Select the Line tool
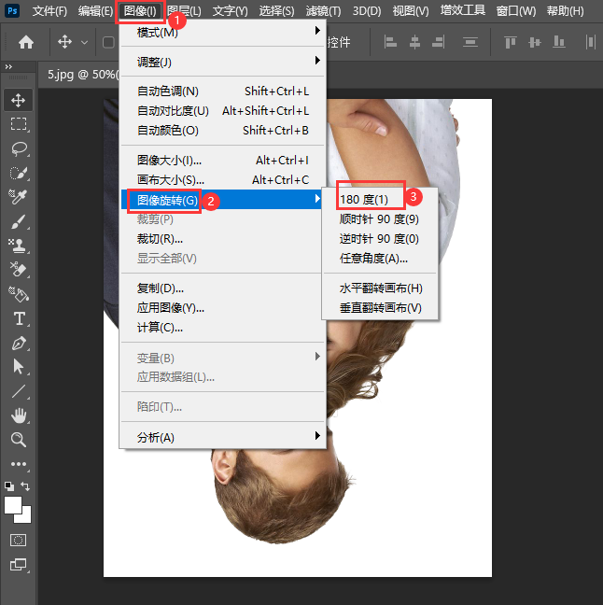This screenshot has width=603, height=605. tap(18, 391)
